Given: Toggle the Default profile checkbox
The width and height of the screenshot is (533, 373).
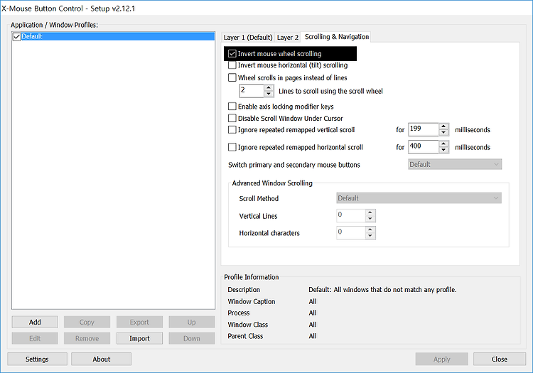Looking at the screenshot, I should coord(16,36).
